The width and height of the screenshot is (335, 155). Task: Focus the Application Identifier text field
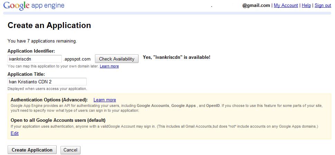point(35,59)
